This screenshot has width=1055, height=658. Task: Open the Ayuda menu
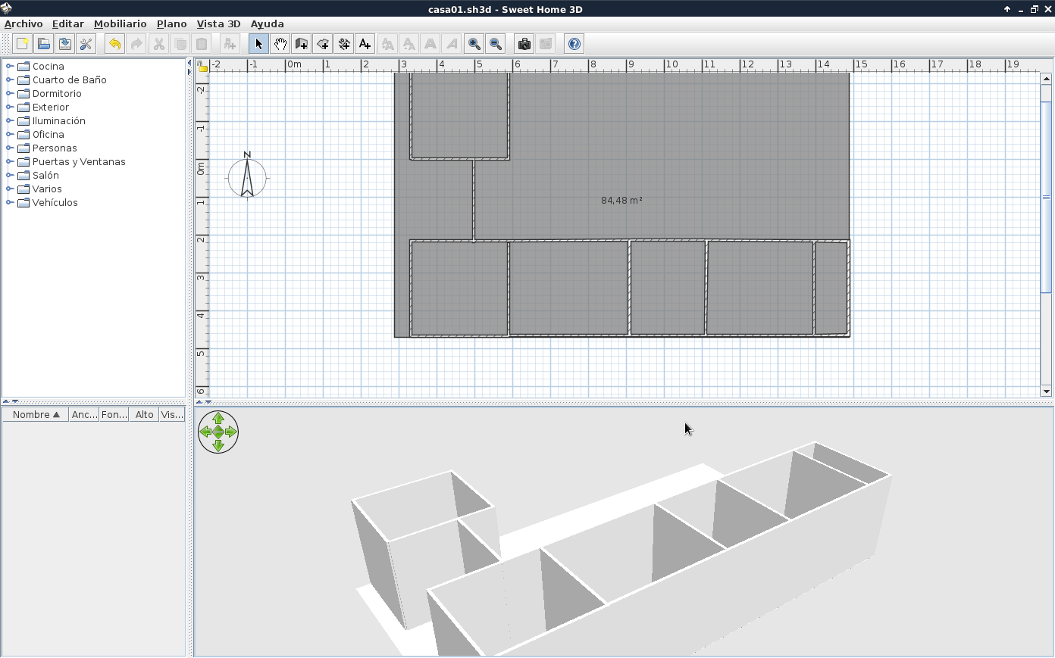(267, 23)
